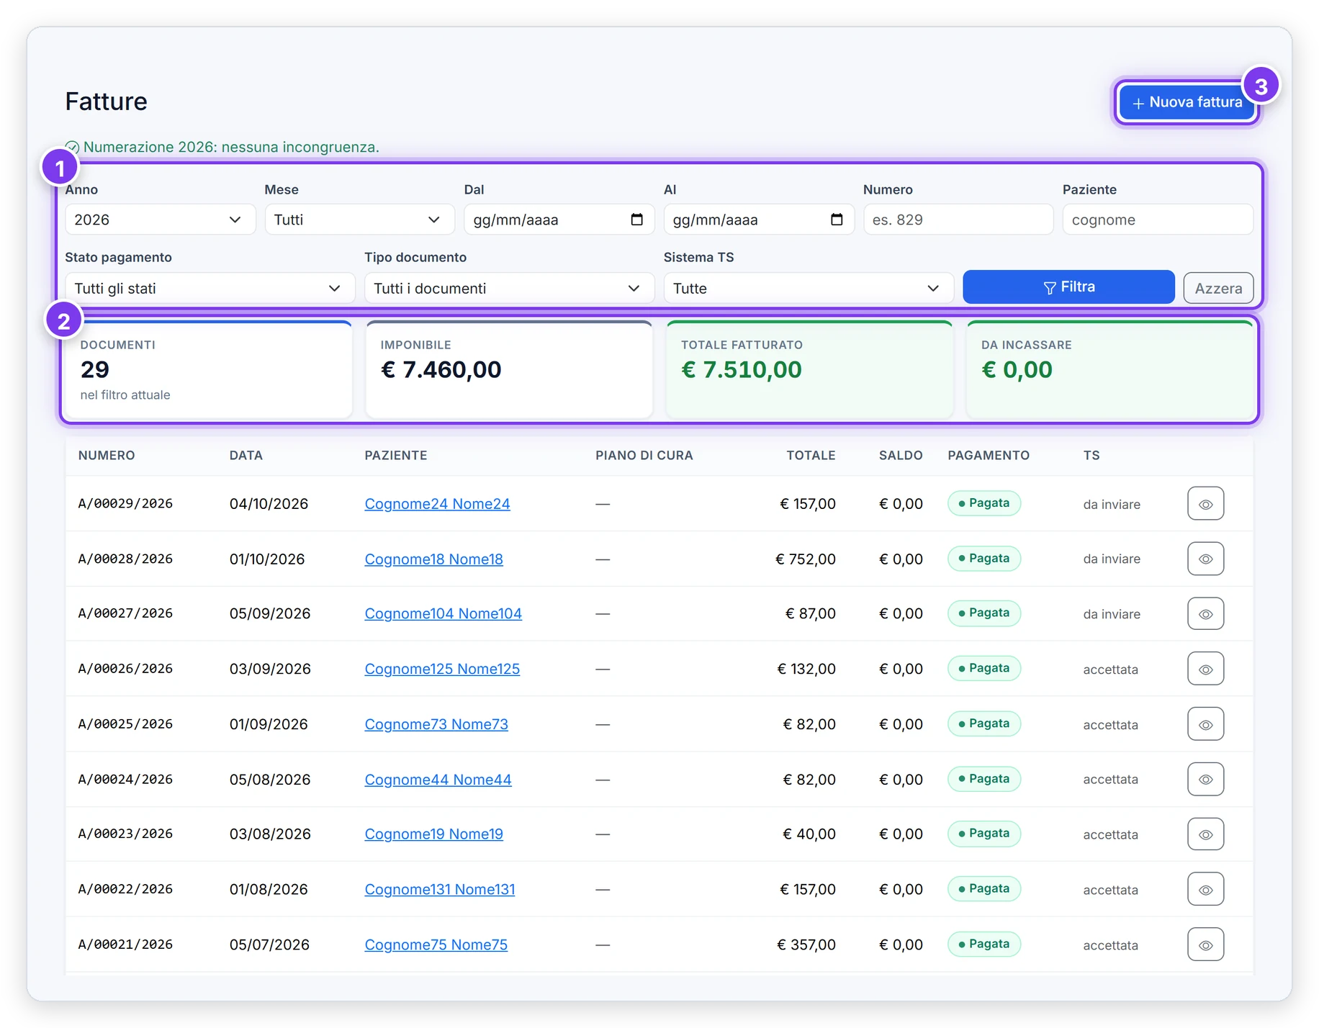The height and width of the screenshot is (1028, 1319).
Task: Open calendar picker in Dal field
Action: 636,220
